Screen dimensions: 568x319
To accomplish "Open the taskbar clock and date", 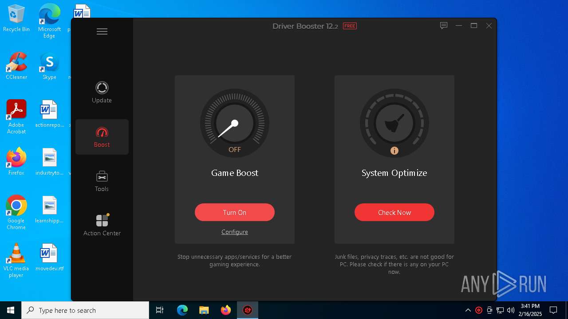I will click(x=531, y=310).
